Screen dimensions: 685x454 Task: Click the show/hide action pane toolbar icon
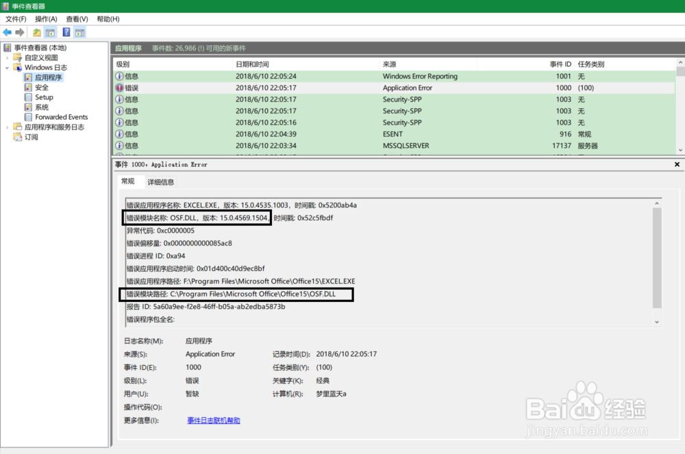[x=79, y=32]
